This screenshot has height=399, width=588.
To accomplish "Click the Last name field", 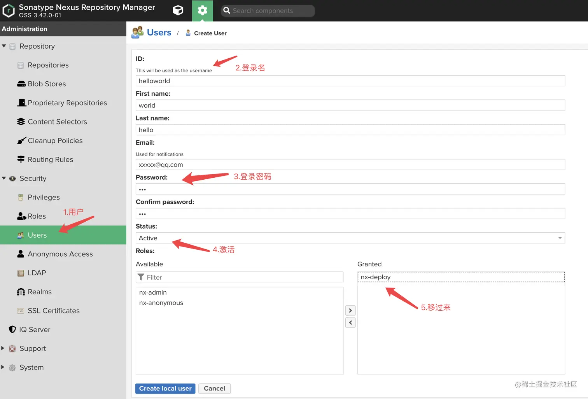I will click(x=350, y=130).
